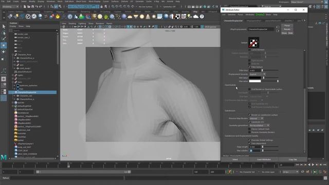Click the checkerboard icon on V-Ray shelf
The width and height of the screenshot is (329, 185).
[178, 16]
